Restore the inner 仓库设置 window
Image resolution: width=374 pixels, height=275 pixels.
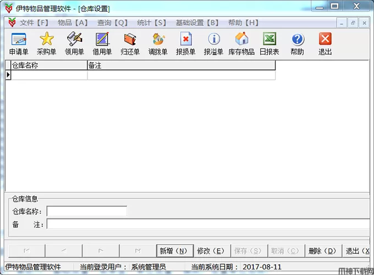point(353,23)
